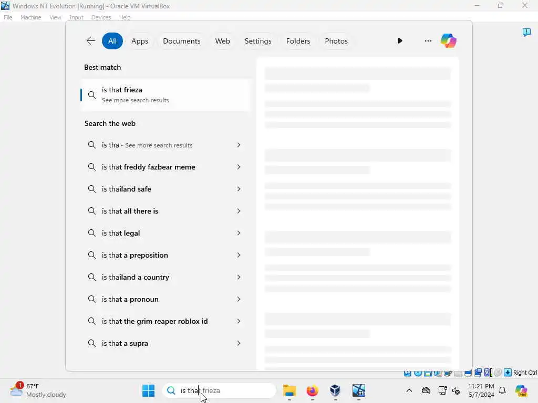538x403 pixels.
Task: Switch to the Web filter tab
Action: pos(222,41)
